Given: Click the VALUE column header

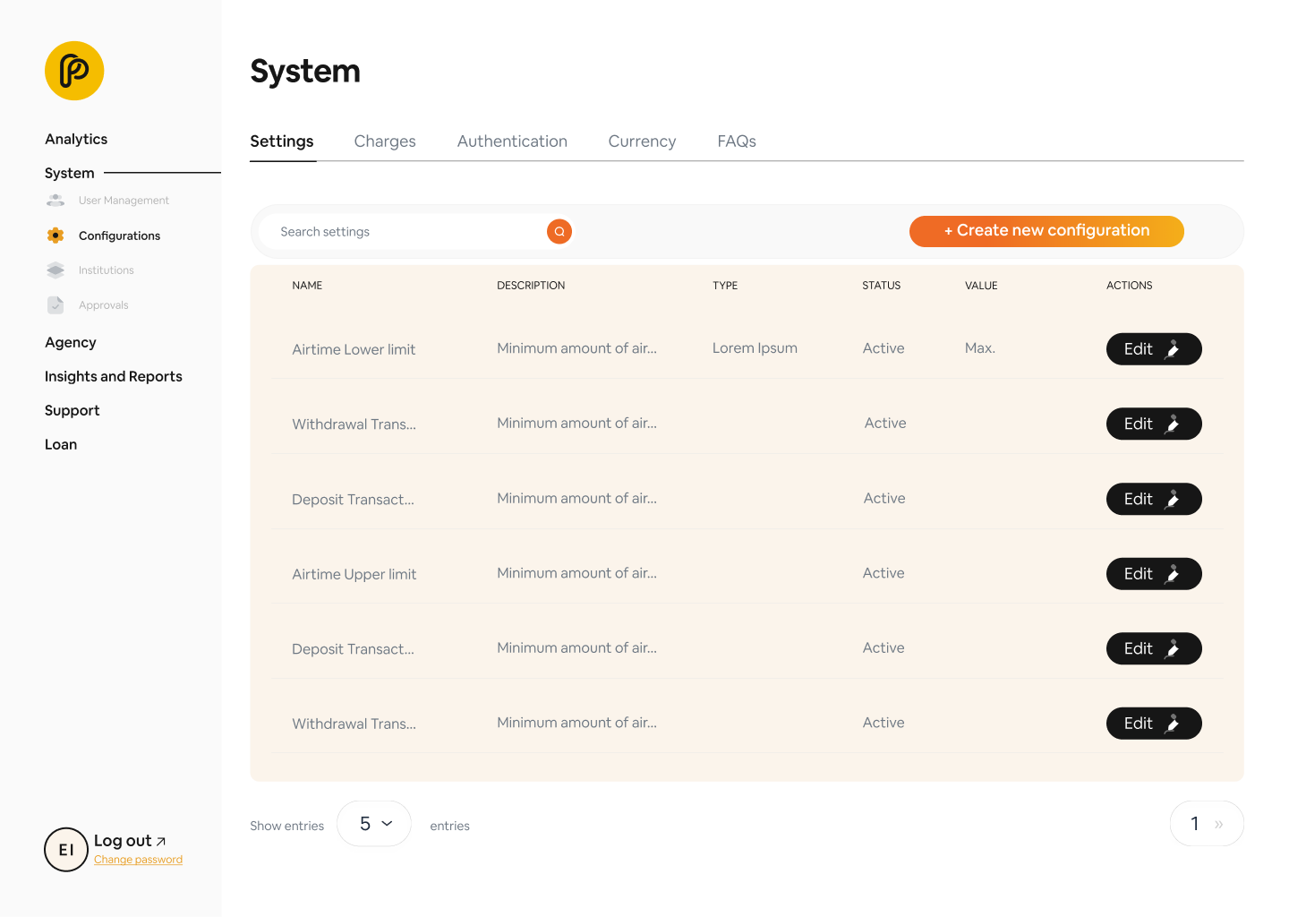Looking at the screenshot, I should [981, 286].
